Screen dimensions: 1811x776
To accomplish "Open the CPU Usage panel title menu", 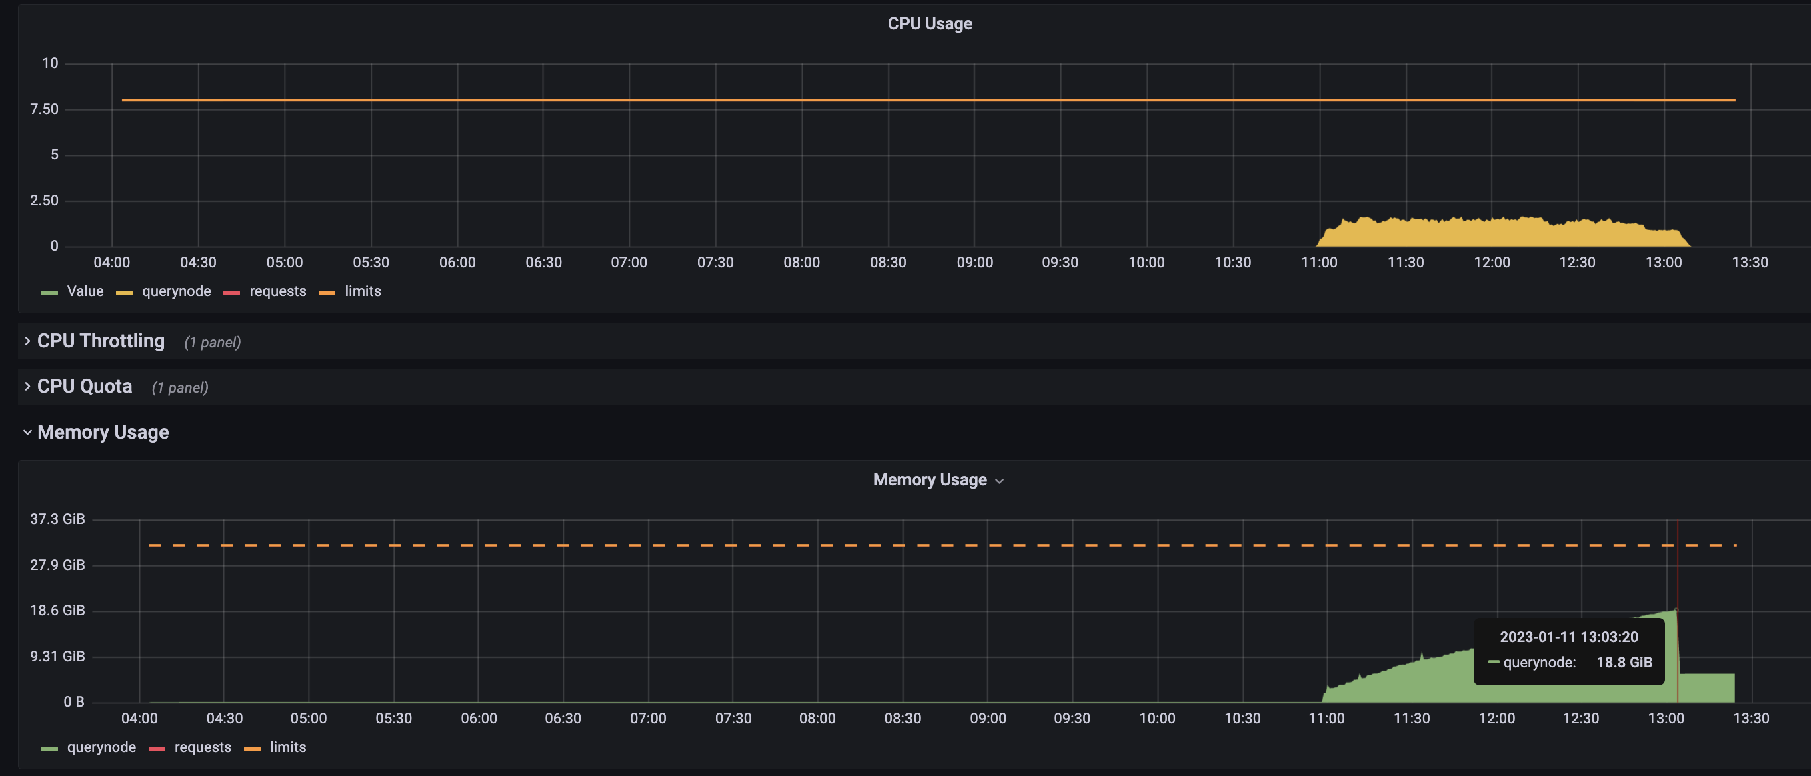I will pyautogui.click(x=930, y=23).
